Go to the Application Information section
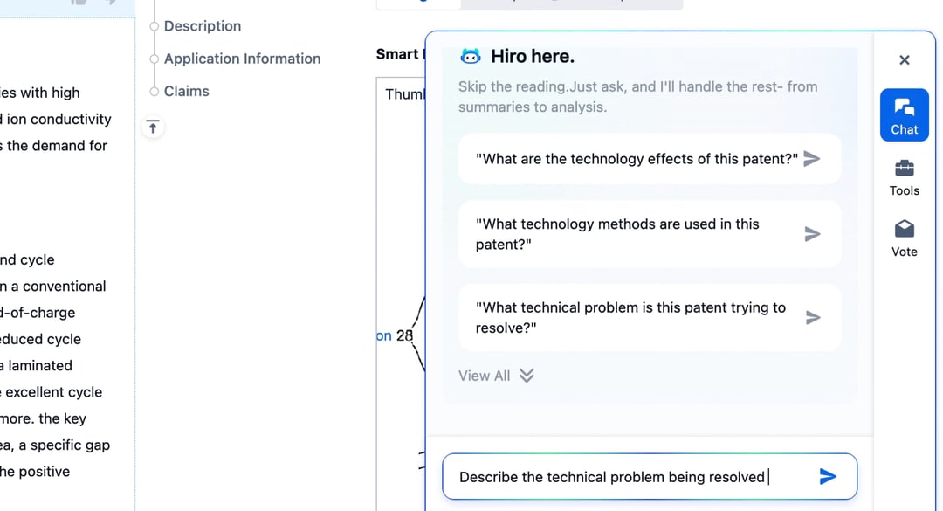The height and width of the screenshot is (511, 943). pyautogui.click(x=242, y=59)
